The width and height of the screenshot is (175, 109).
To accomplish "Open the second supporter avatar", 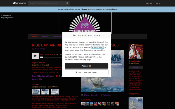I will (x=87, y=104).
